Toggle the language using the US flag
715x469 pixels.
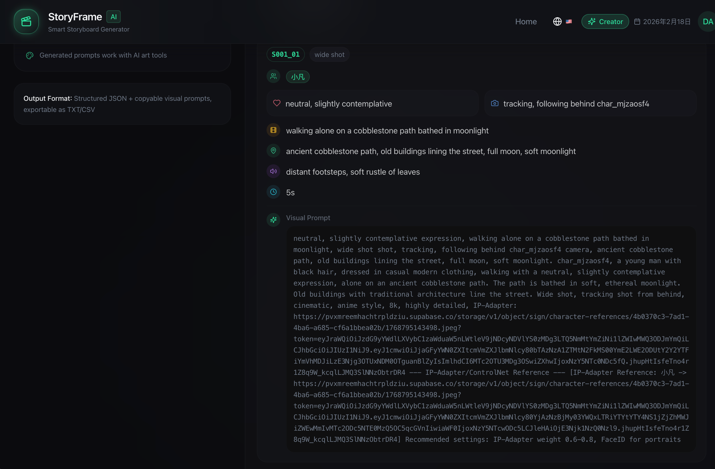(x=569, y=21)
